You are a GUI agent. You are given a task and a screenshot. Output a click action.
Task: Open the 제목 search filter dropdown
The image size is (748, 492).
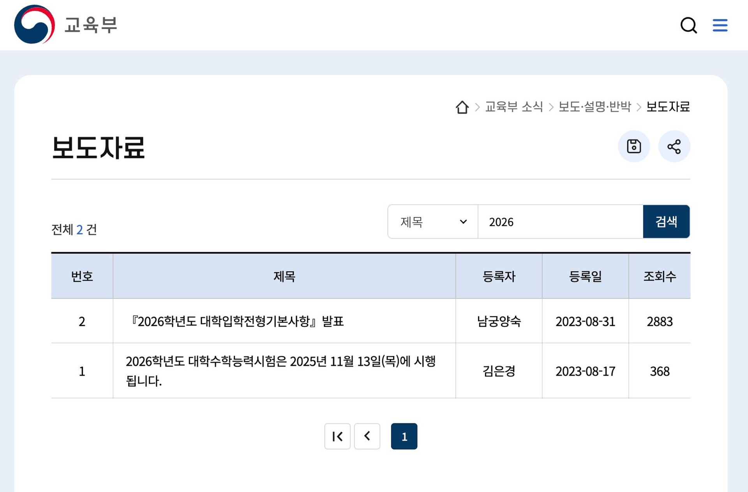tap(432, 221)
